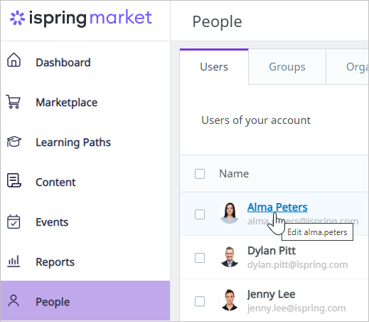Check the box for Dylan Pitt

tap(200, 258)
